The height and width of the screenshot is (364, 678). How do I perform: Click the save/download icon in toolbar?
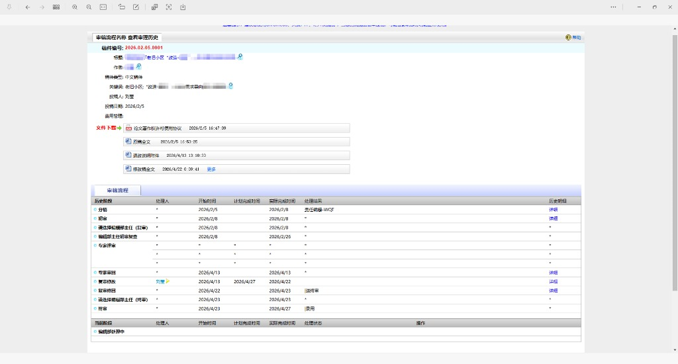183,7
